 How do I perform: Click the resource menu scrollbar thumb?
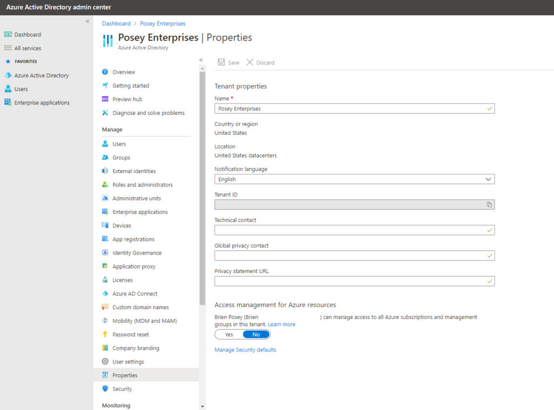(x=202, y=188)
